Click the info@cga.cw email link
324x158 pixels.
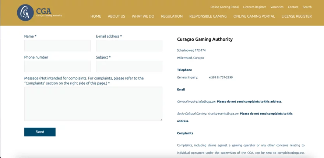[207, 102]
